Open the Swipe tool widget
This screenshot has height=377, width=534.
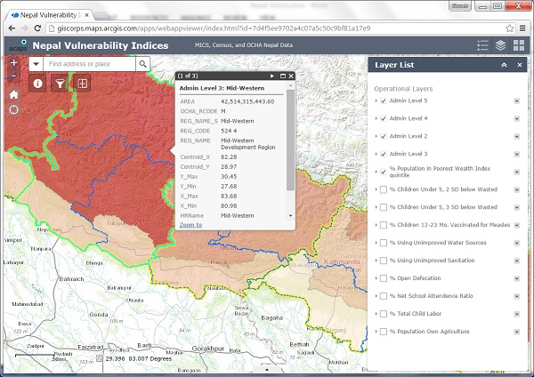pos(82,84)
